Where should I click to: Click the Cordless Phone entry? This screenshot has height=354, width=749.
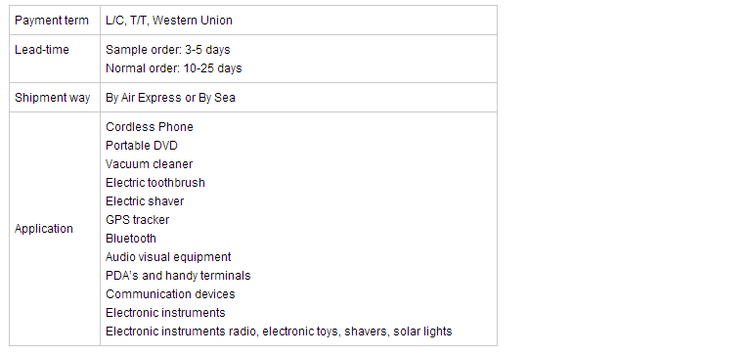point(150,127)
